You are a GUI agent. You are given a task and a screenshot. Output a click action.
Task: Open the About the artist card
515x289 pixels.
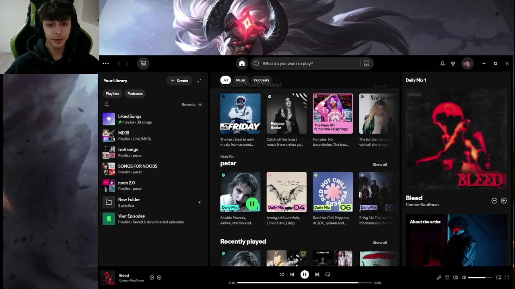(456, 240)
